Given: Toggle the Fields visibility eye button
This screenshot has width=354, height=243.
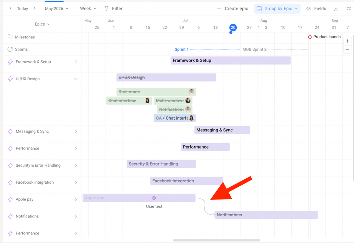Looking at the screenshot, I should coord(316,9).
